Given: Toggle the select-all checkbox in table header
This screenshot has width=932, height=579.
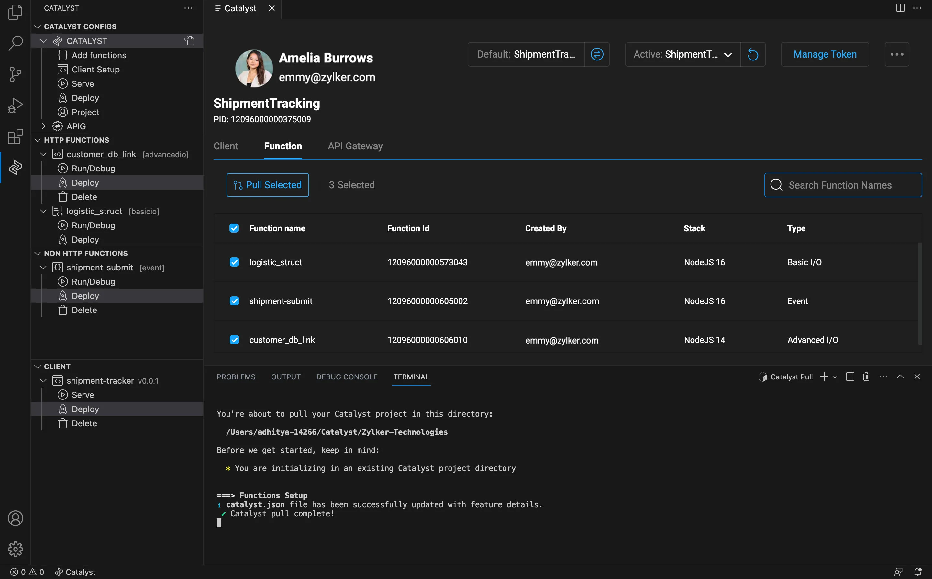Looking at the screenshot, I should [234, 228].
